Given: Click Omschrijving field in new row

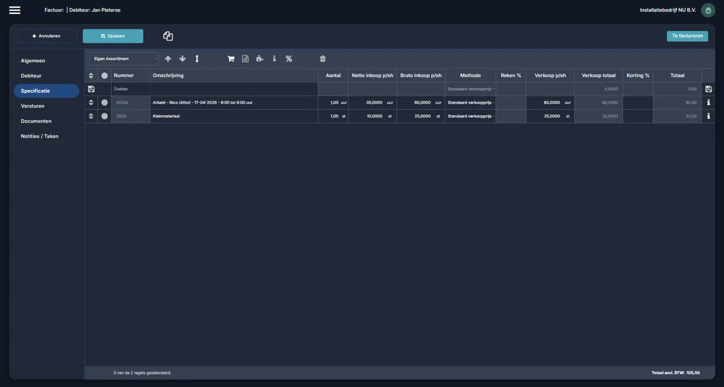Looking at the screenshot, I should [234, 89].
